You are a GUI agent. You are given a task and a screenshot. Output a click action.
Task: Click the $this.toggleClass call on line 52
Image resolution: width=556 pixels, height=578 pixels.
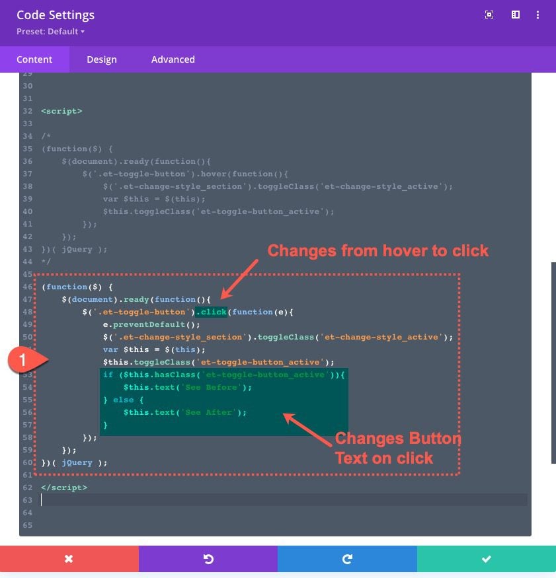(218, 362)
